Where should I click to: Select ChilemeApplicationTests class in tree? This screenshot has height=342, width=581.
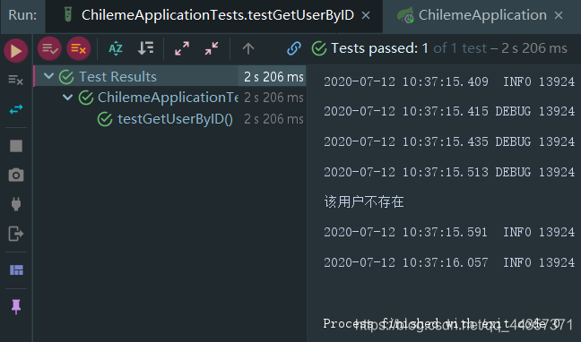coord(168,98)
